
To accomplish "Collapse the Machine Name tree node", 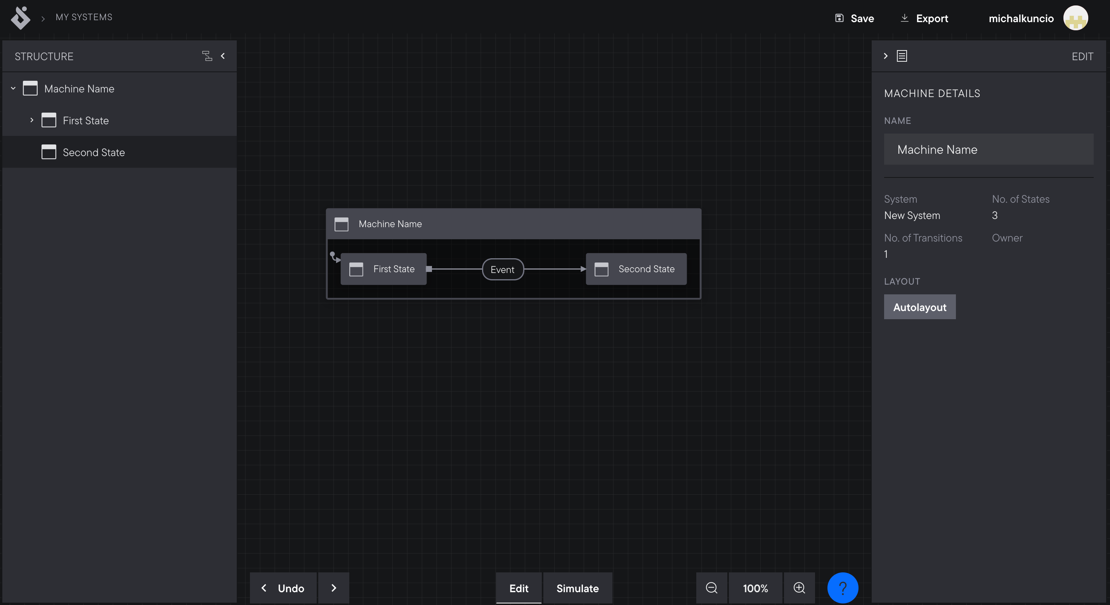I will pos(13,89).
